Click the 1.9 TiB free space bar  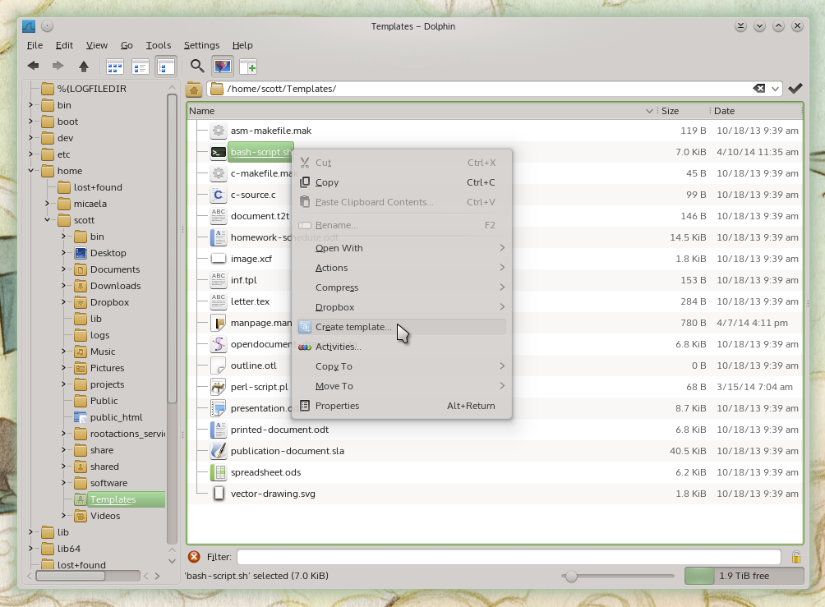[x=744, y=576]
